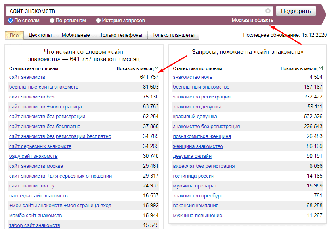
Task: Click the impressions value '761'
Action: pyautogui.click(x=318, y=195)
